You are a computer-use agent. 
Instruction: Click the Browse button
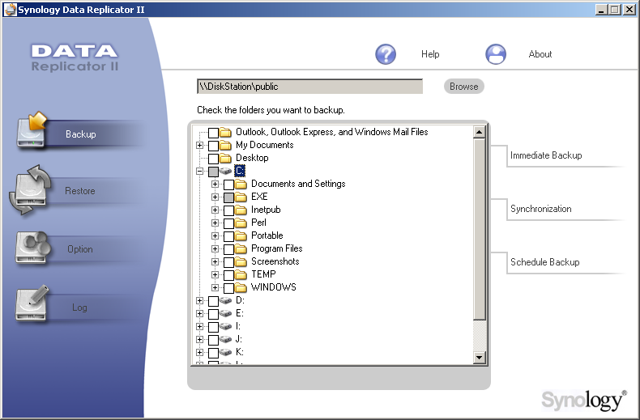point(463,87)
